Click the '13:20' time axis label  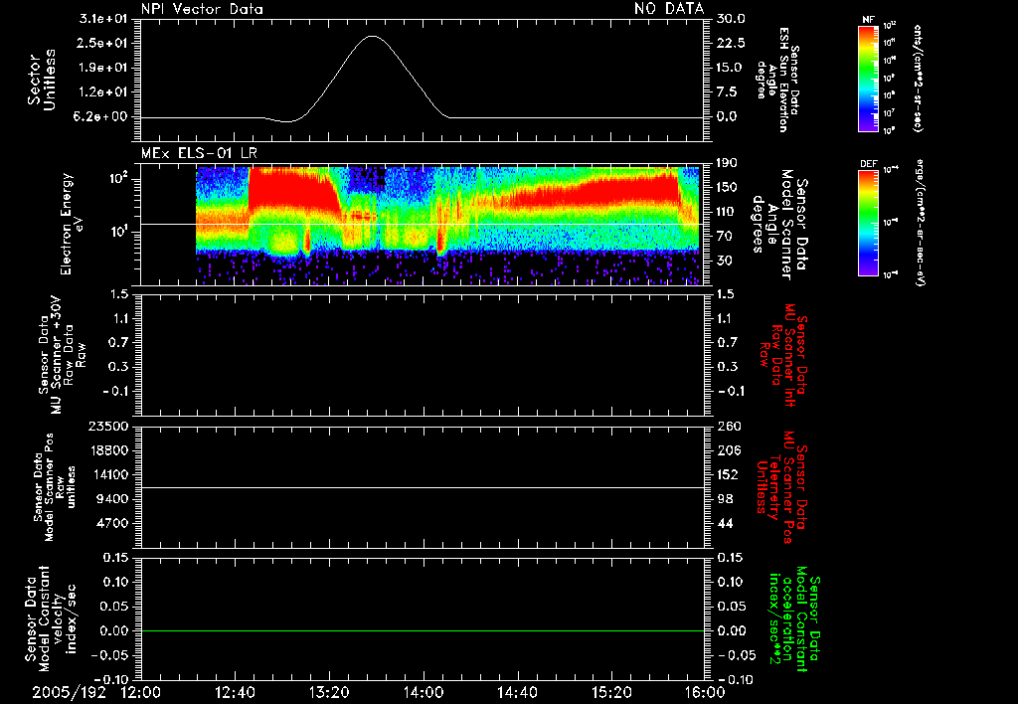pyautogui.click(x=329, y=692)
